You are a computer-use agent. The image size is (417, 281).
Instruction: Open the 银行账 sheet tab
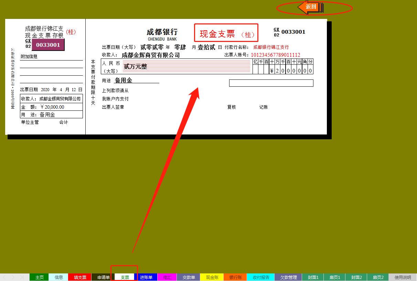click(235, 277)
